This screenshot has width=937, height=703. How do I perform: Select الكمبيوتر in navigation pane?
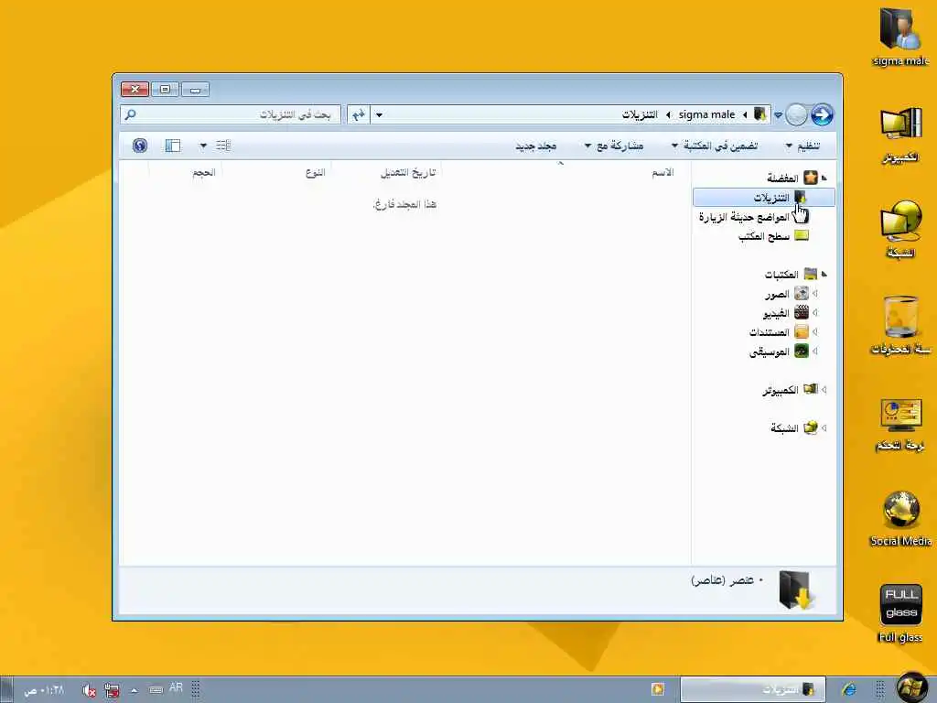(x=780, y=390)
